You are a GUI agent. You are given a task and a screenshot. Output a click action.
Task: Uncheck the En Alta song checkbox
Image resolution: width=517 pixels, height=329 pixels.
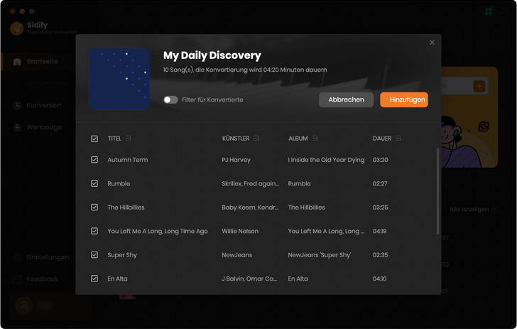(94, 279)
